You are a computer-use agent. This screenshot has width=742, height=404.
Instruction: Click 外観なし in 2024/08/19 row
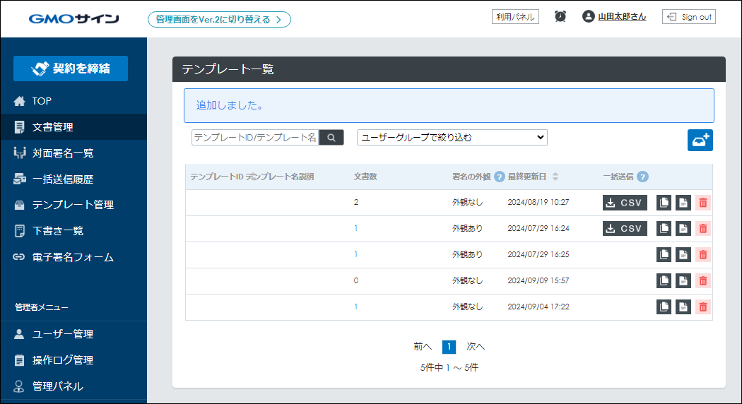pos(467,203)
